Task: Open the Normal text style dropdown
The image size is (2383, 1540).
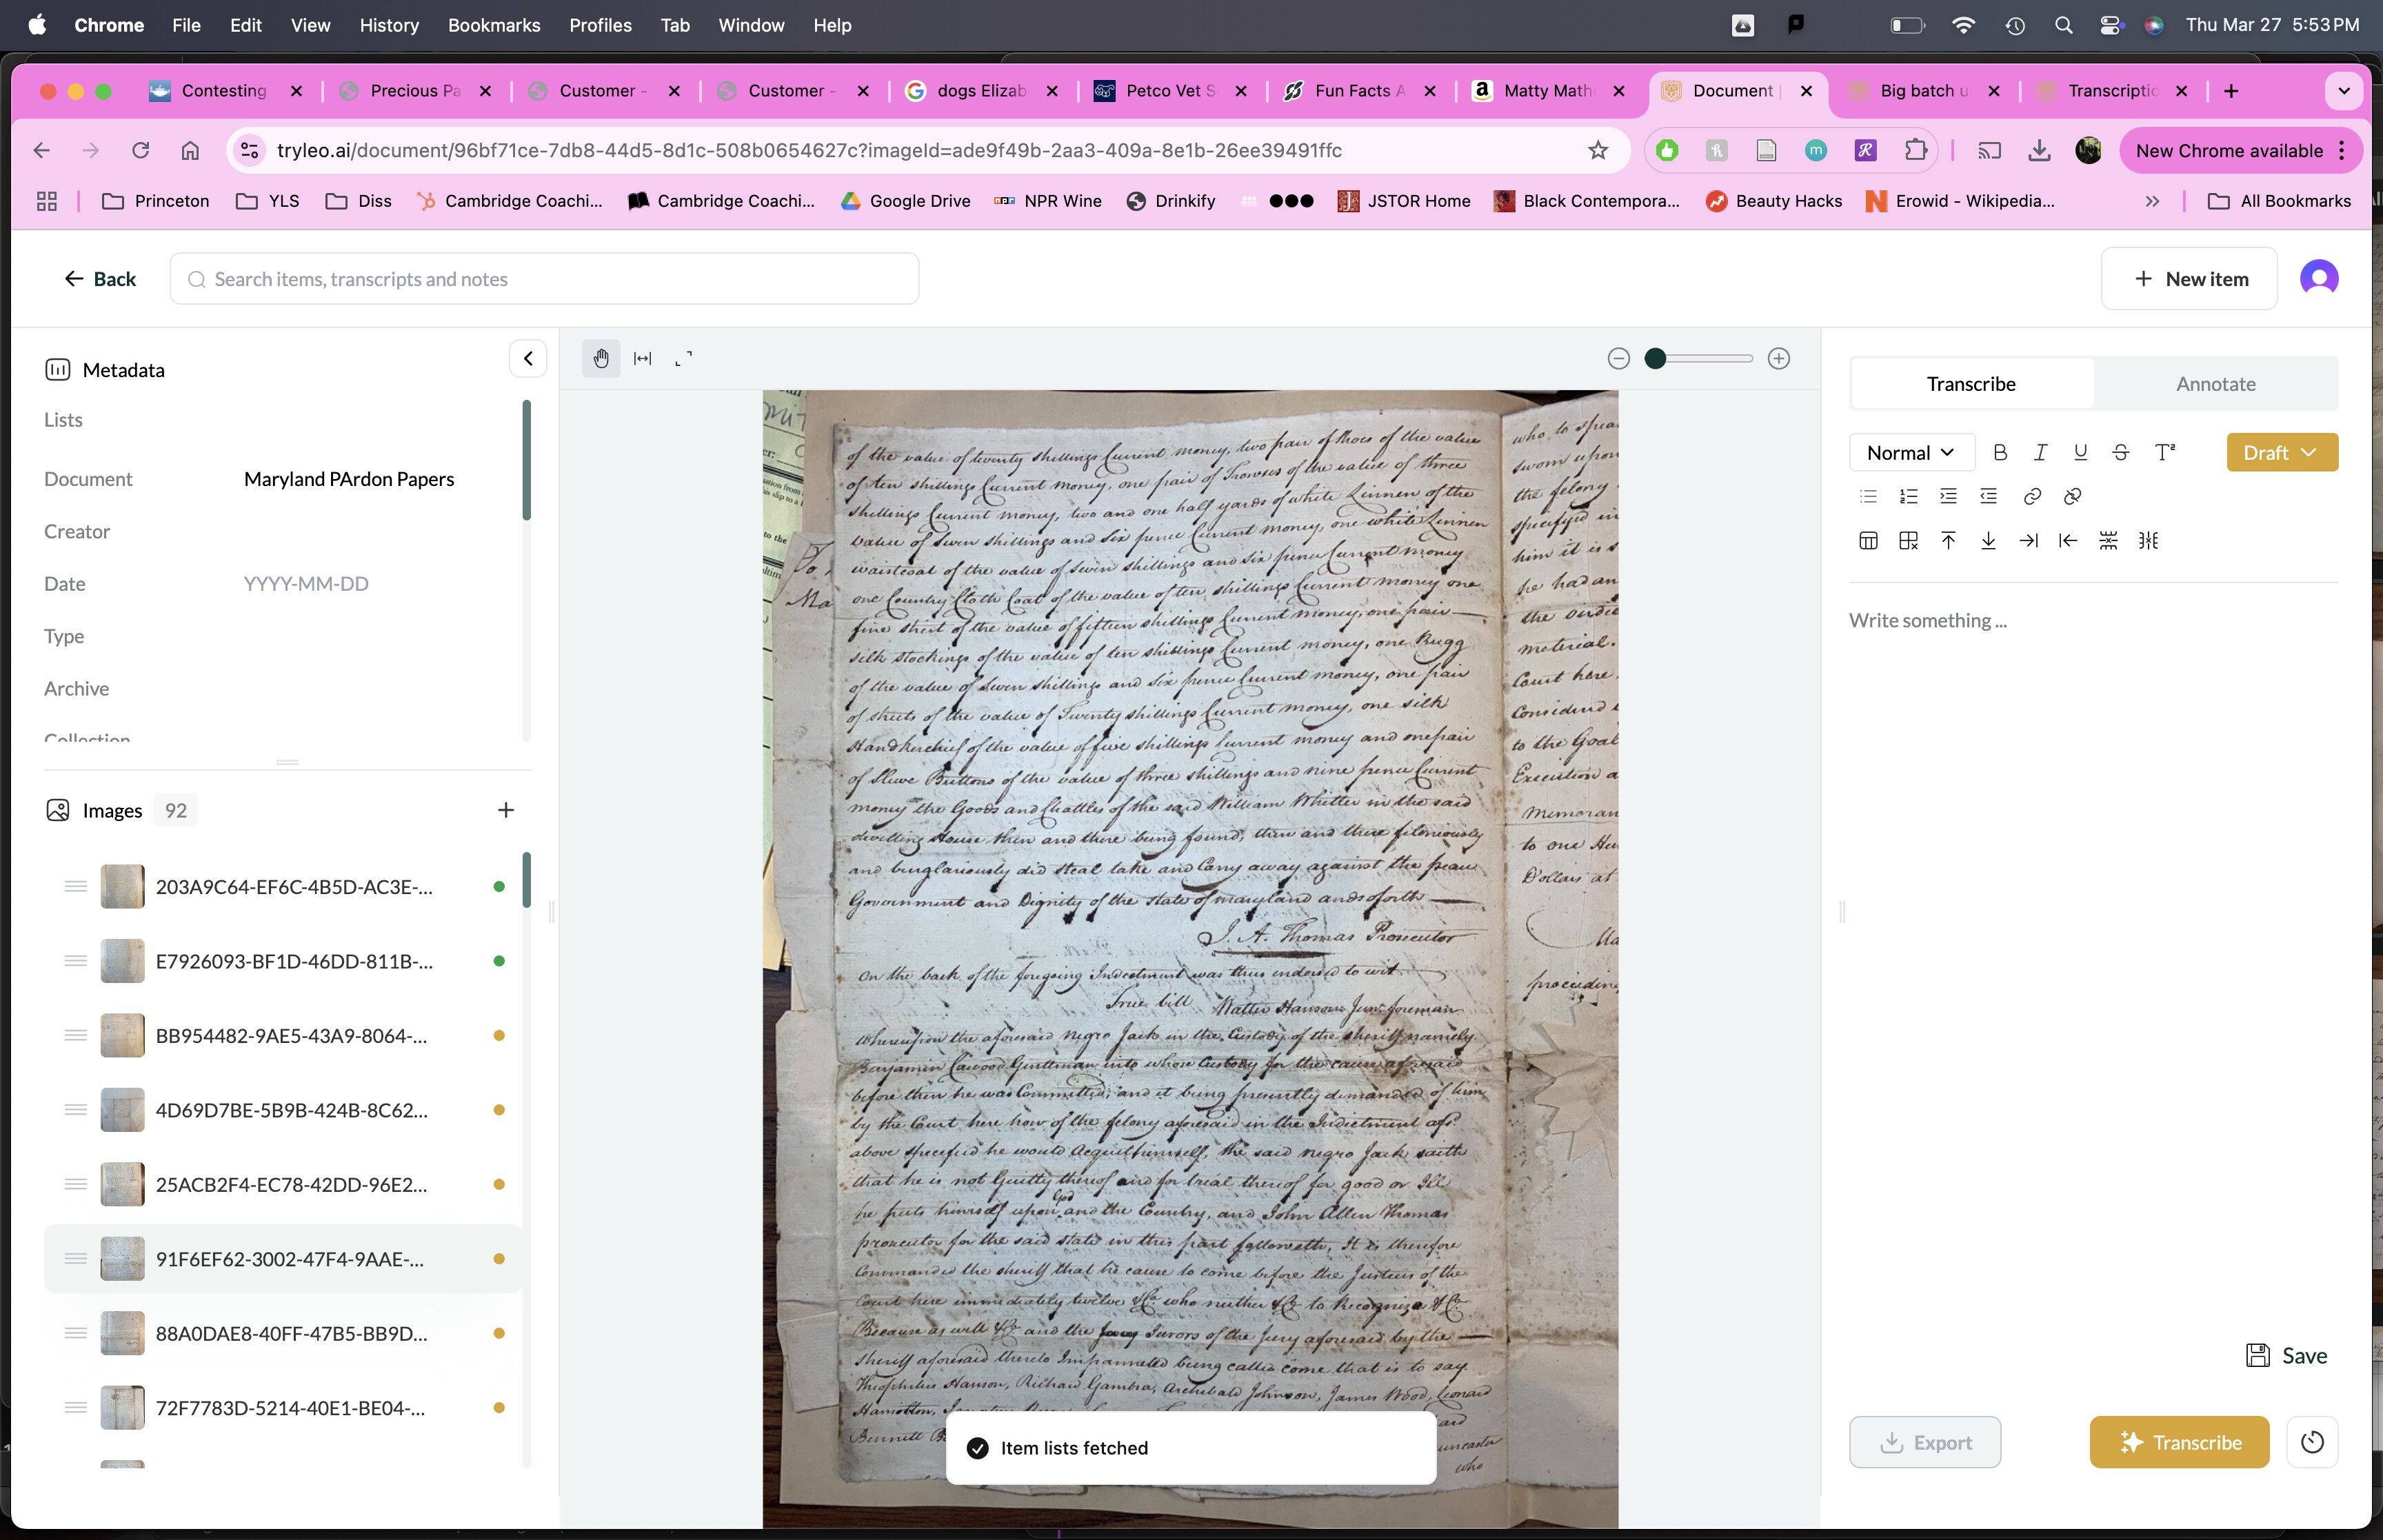Action: [1910, 452]
